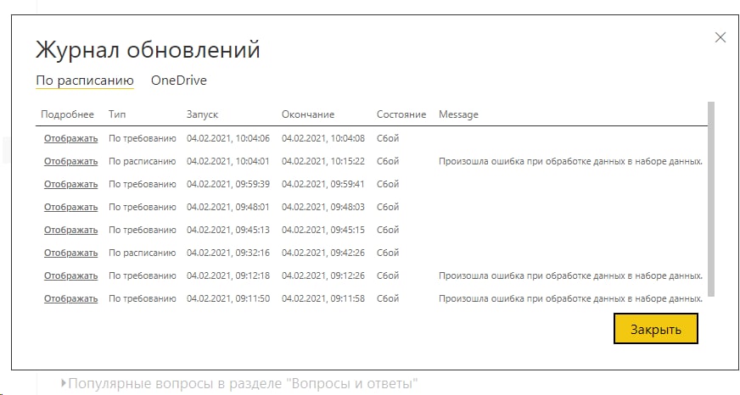Click the yellow Закрыть button
This screenshot has width=740, height=395.
655,329
